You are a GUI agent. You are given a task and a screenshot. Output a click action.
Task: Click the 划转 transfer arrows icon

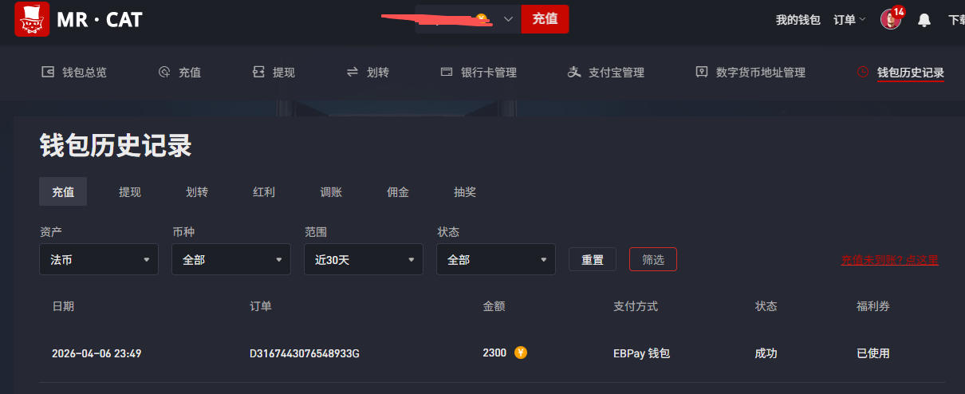tap(353, 72)
